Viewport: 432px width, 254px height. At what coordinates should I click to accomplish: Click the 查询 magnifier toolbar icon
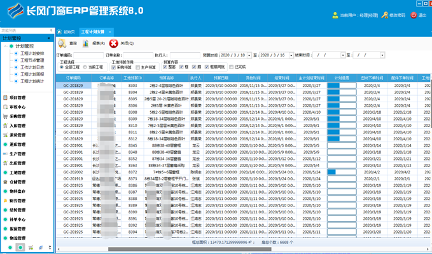[x=62, y=43]
